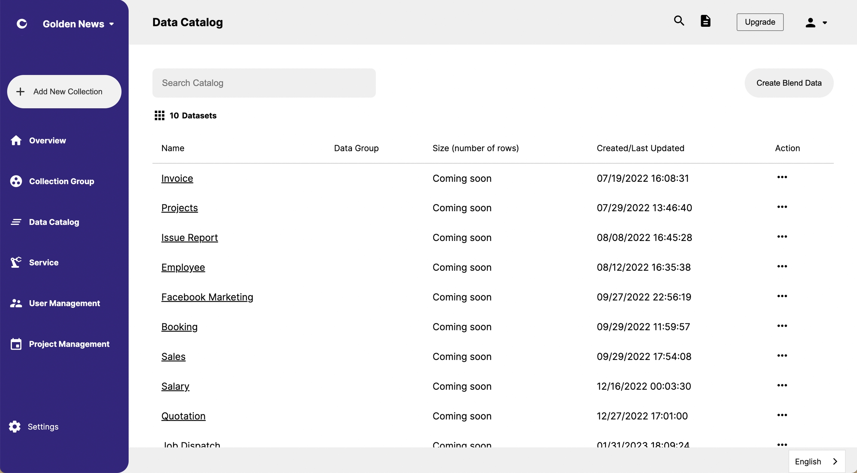Click the 09/27/2022 22:56:19 date cell
The width and height of the screenshot is (857, 473).
[x=644, y=297]
